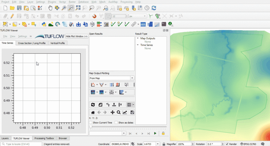Enable the Show Current Time checkbox
Screen dimensions: 270x146
(91, 122)
